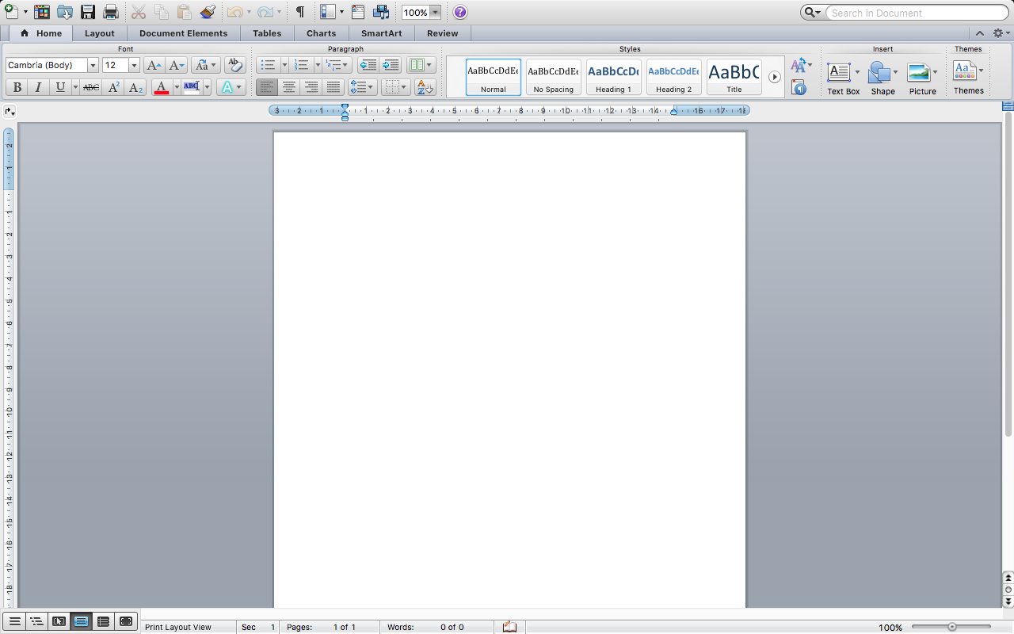
Task: Open line spacing dropdown
Action: [x=362, y=87]
